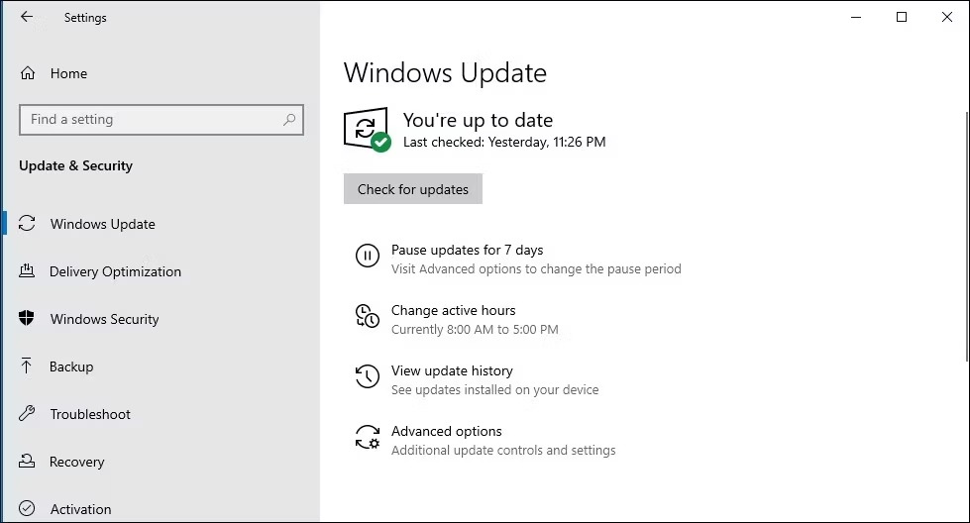
Task: Click the Check for updates button
Action: click(x=412, y=189)
